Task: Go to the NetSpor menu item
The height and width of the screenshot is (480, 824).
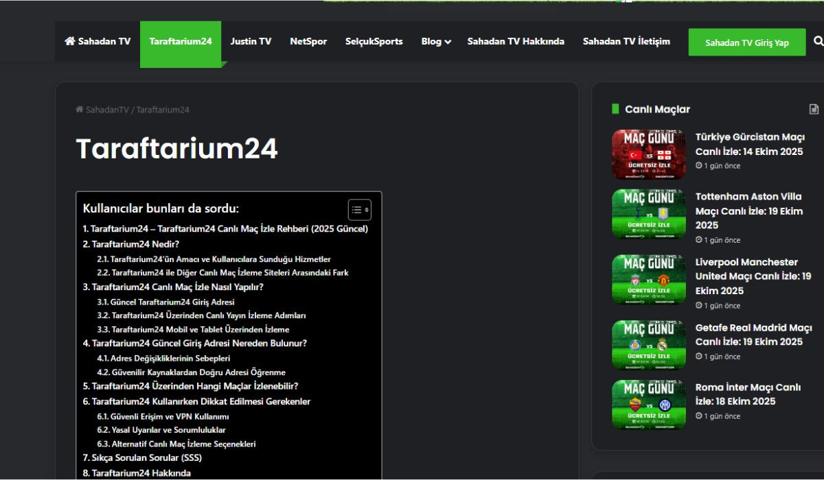Action: (x=308, y=41)
